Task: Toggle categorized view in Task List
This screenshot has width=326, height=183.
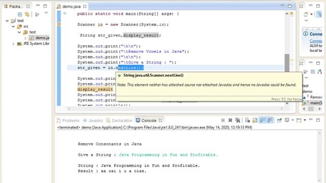Action: [319, 14]
